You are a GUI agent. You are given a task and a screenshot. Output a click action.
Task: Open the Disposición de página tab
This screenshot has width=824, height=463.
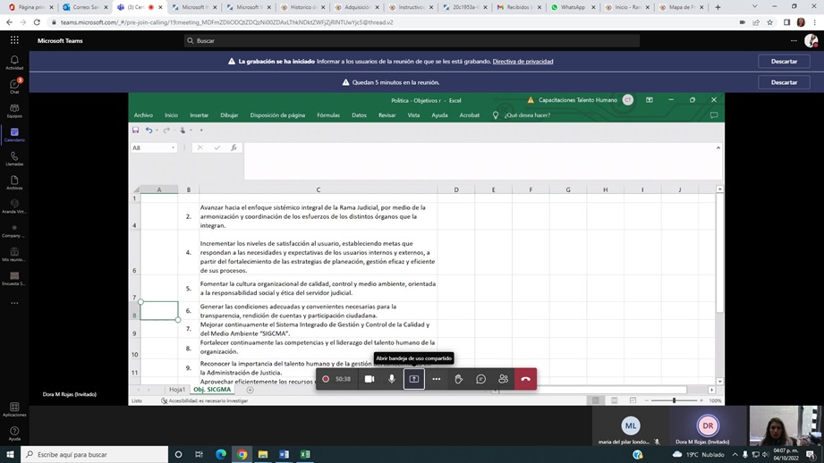tap(277, 115)
